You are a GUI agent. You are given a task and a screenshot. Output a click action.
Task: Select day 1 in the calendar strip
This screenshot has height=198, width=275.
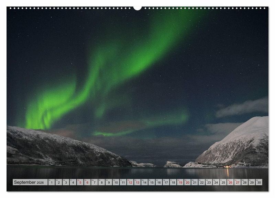[52, 182]
